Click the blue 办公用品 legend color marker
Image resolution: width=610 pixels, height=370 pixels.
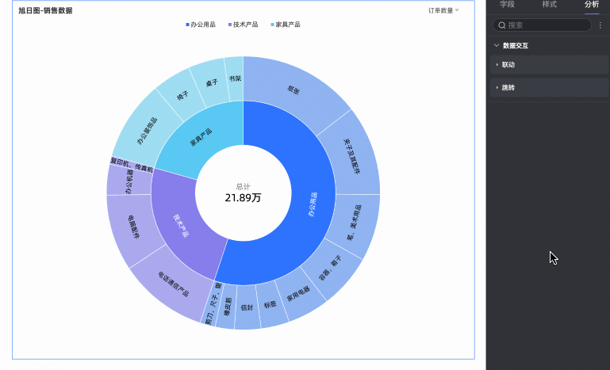187,25
